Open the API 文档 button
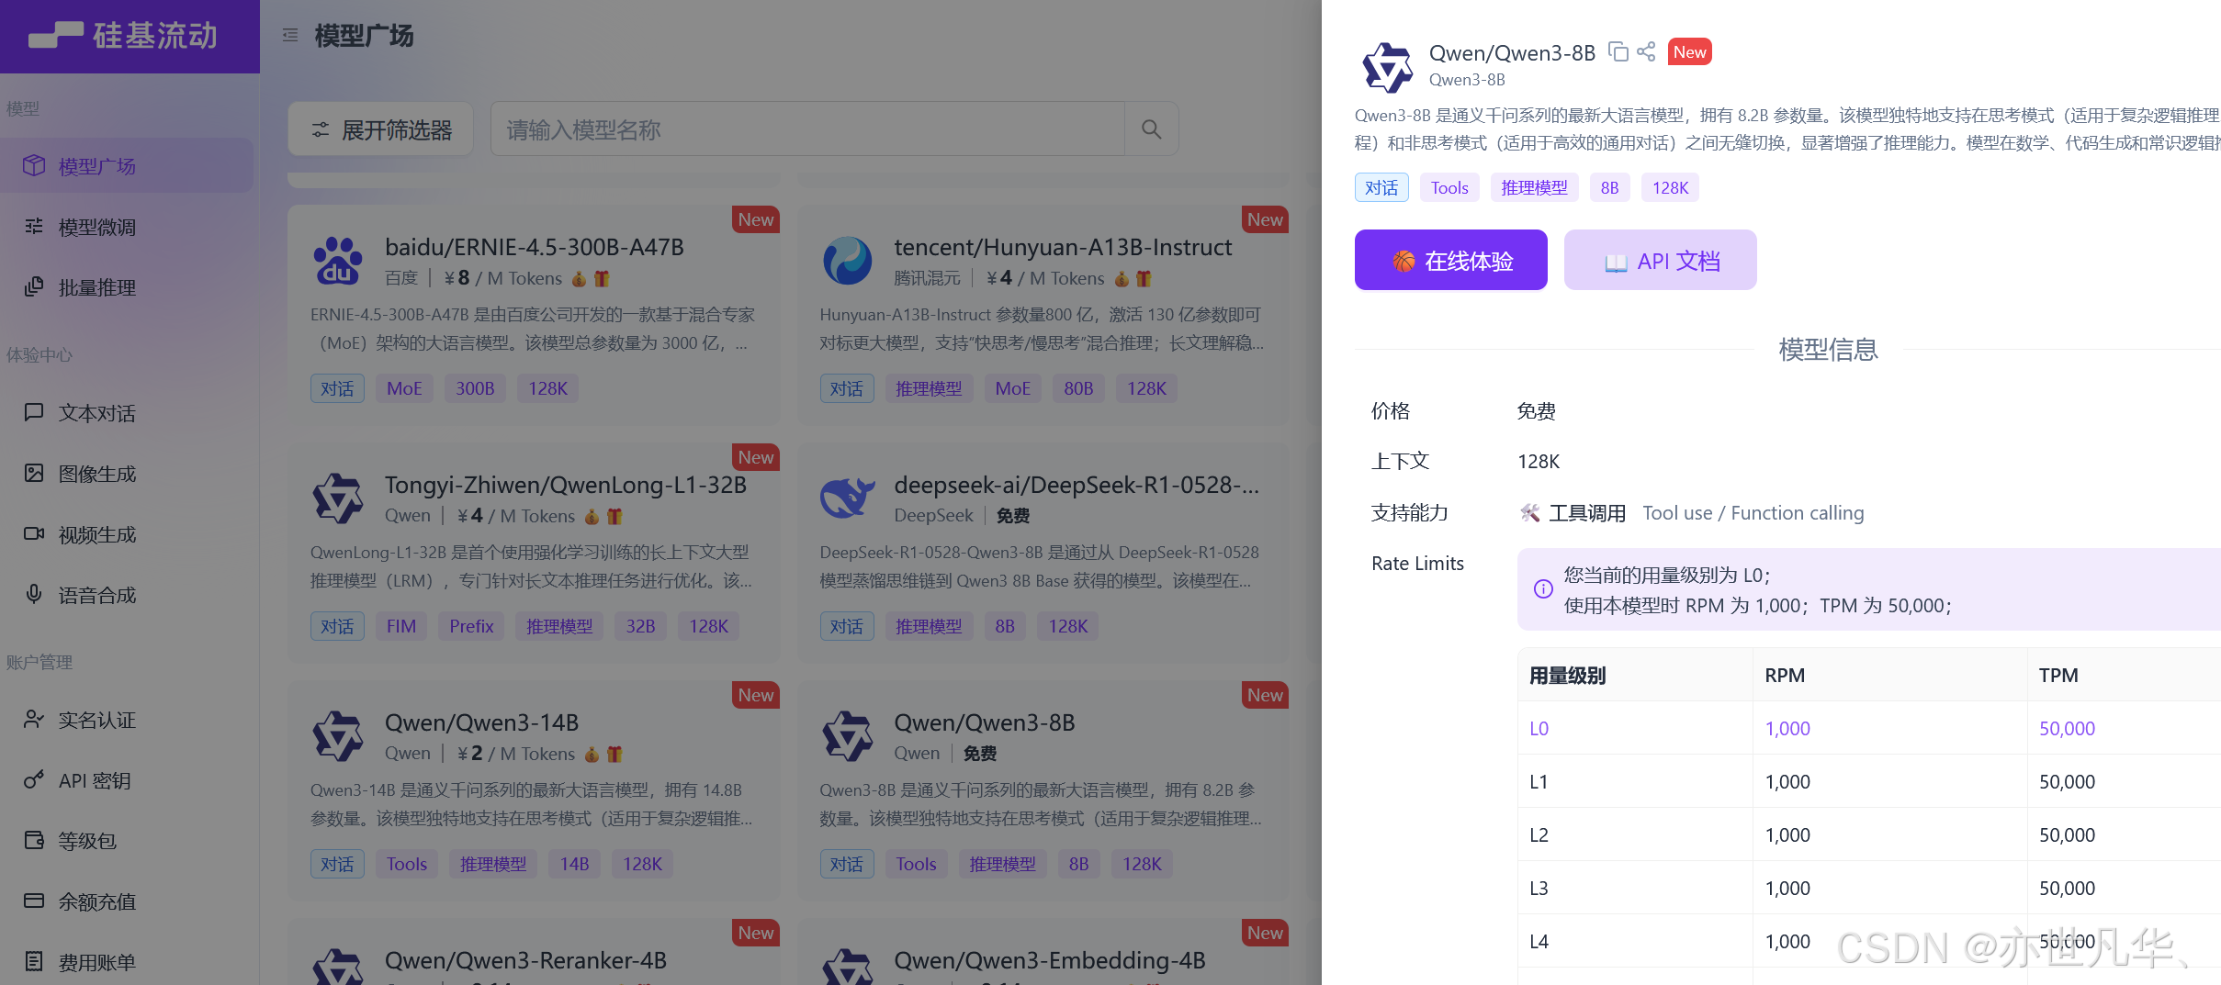Image resolution: width=2221 pixels, height=985 pixels. coord(1660,260)
